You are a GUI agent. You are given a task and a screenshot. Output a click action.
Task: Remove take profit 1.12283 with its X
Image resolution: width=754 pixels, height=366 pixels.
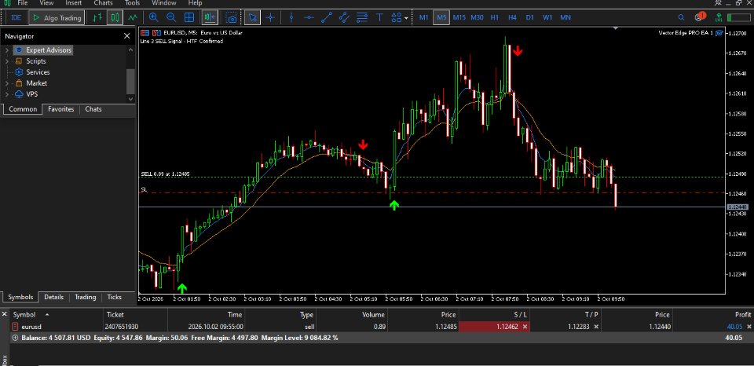coord(596,327)
